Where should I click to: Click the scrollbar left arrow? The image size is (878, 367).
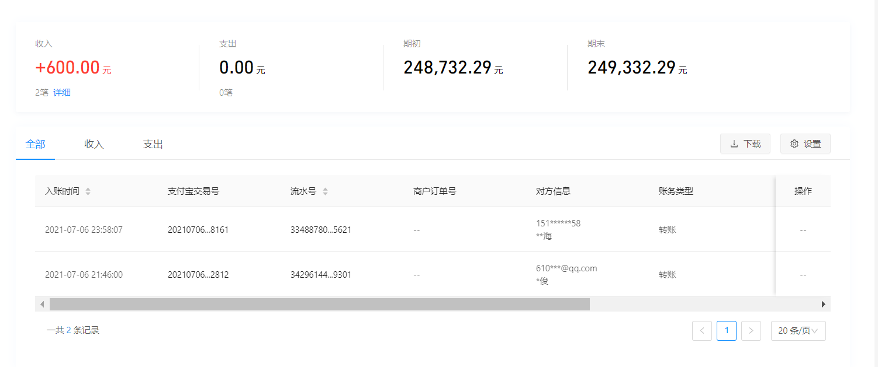[42, 304]
